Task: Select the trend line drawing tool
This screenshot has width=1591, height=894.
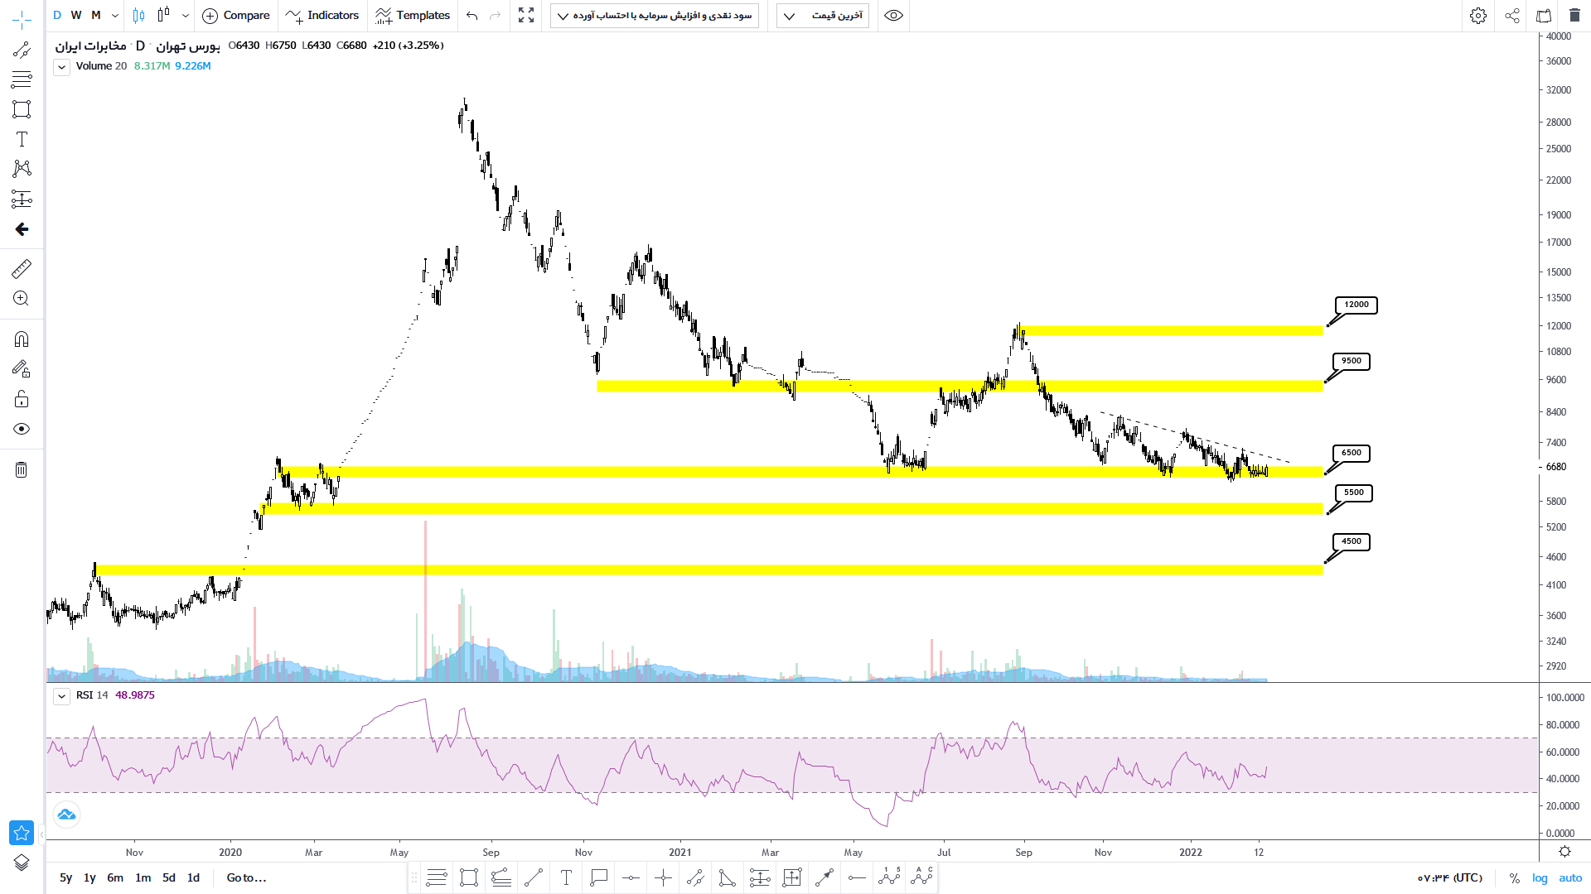Action: click(22, 50)
